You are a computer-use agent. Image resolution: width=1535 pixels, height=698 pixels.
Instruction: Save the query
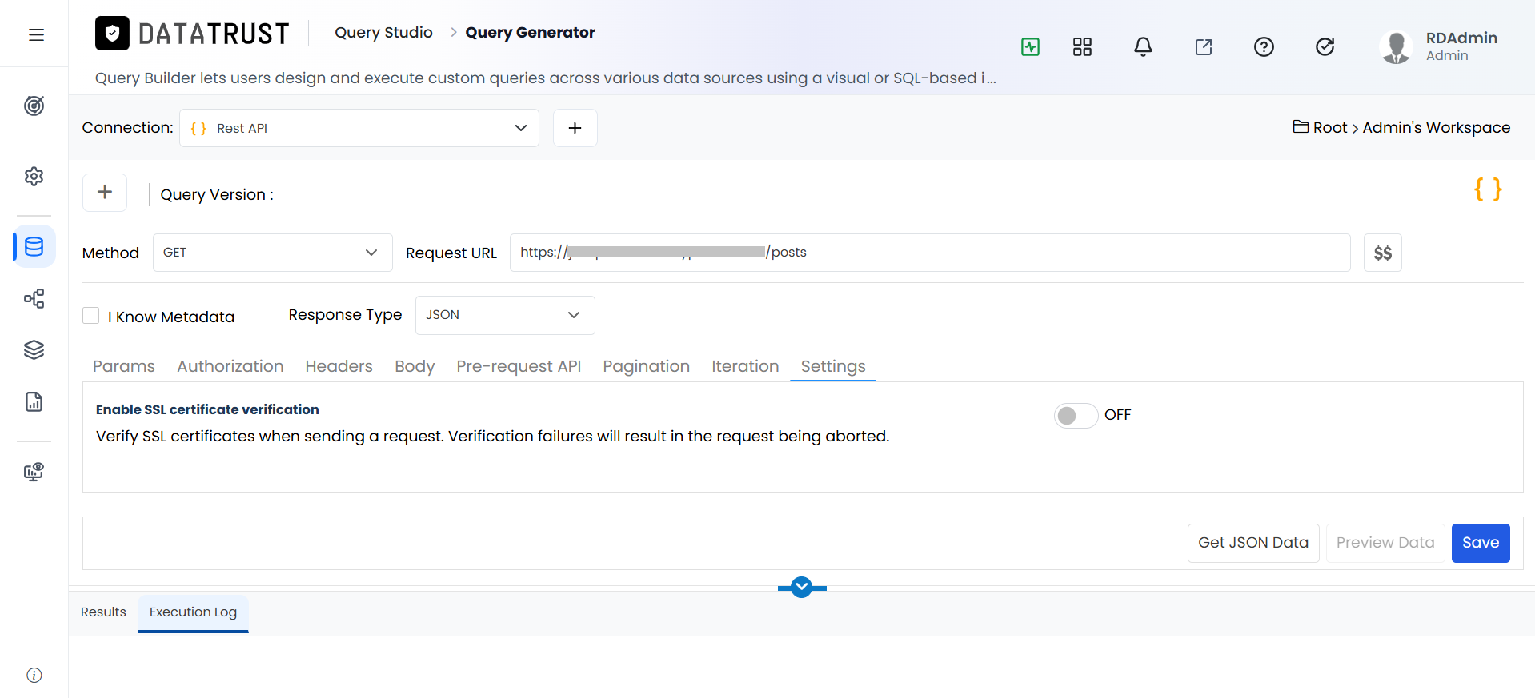(x=1481, y=543)
